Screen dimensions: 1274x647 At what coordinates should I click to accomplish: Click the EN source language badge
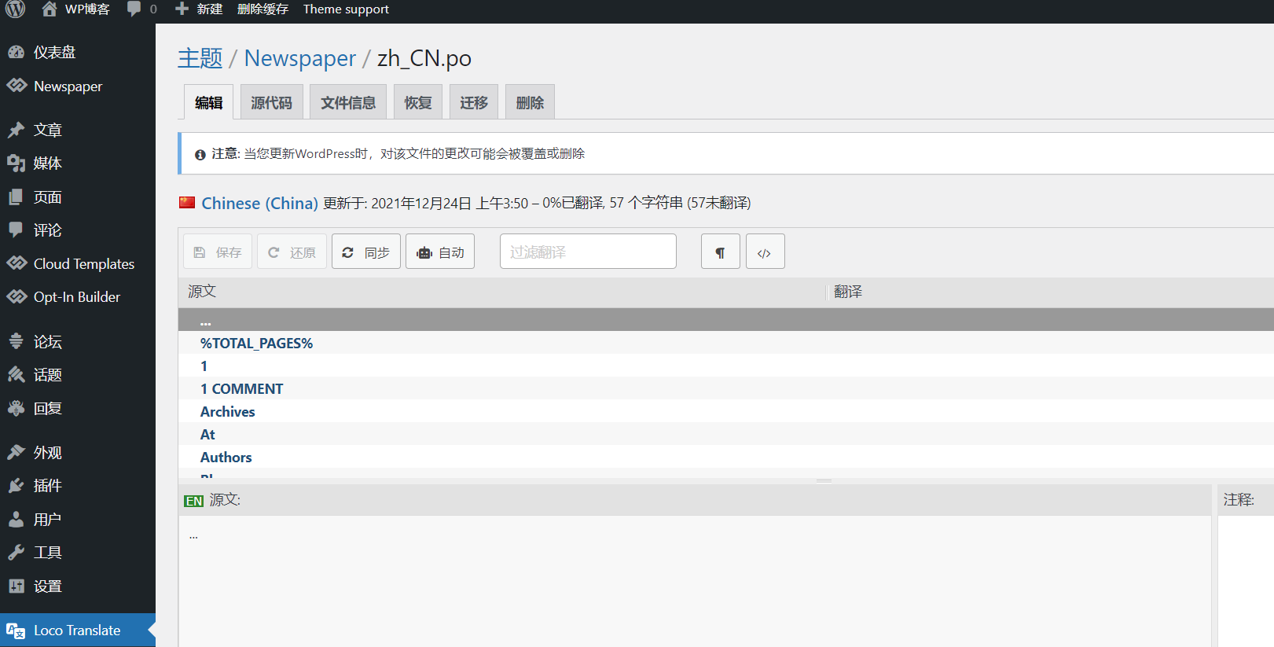194,501
